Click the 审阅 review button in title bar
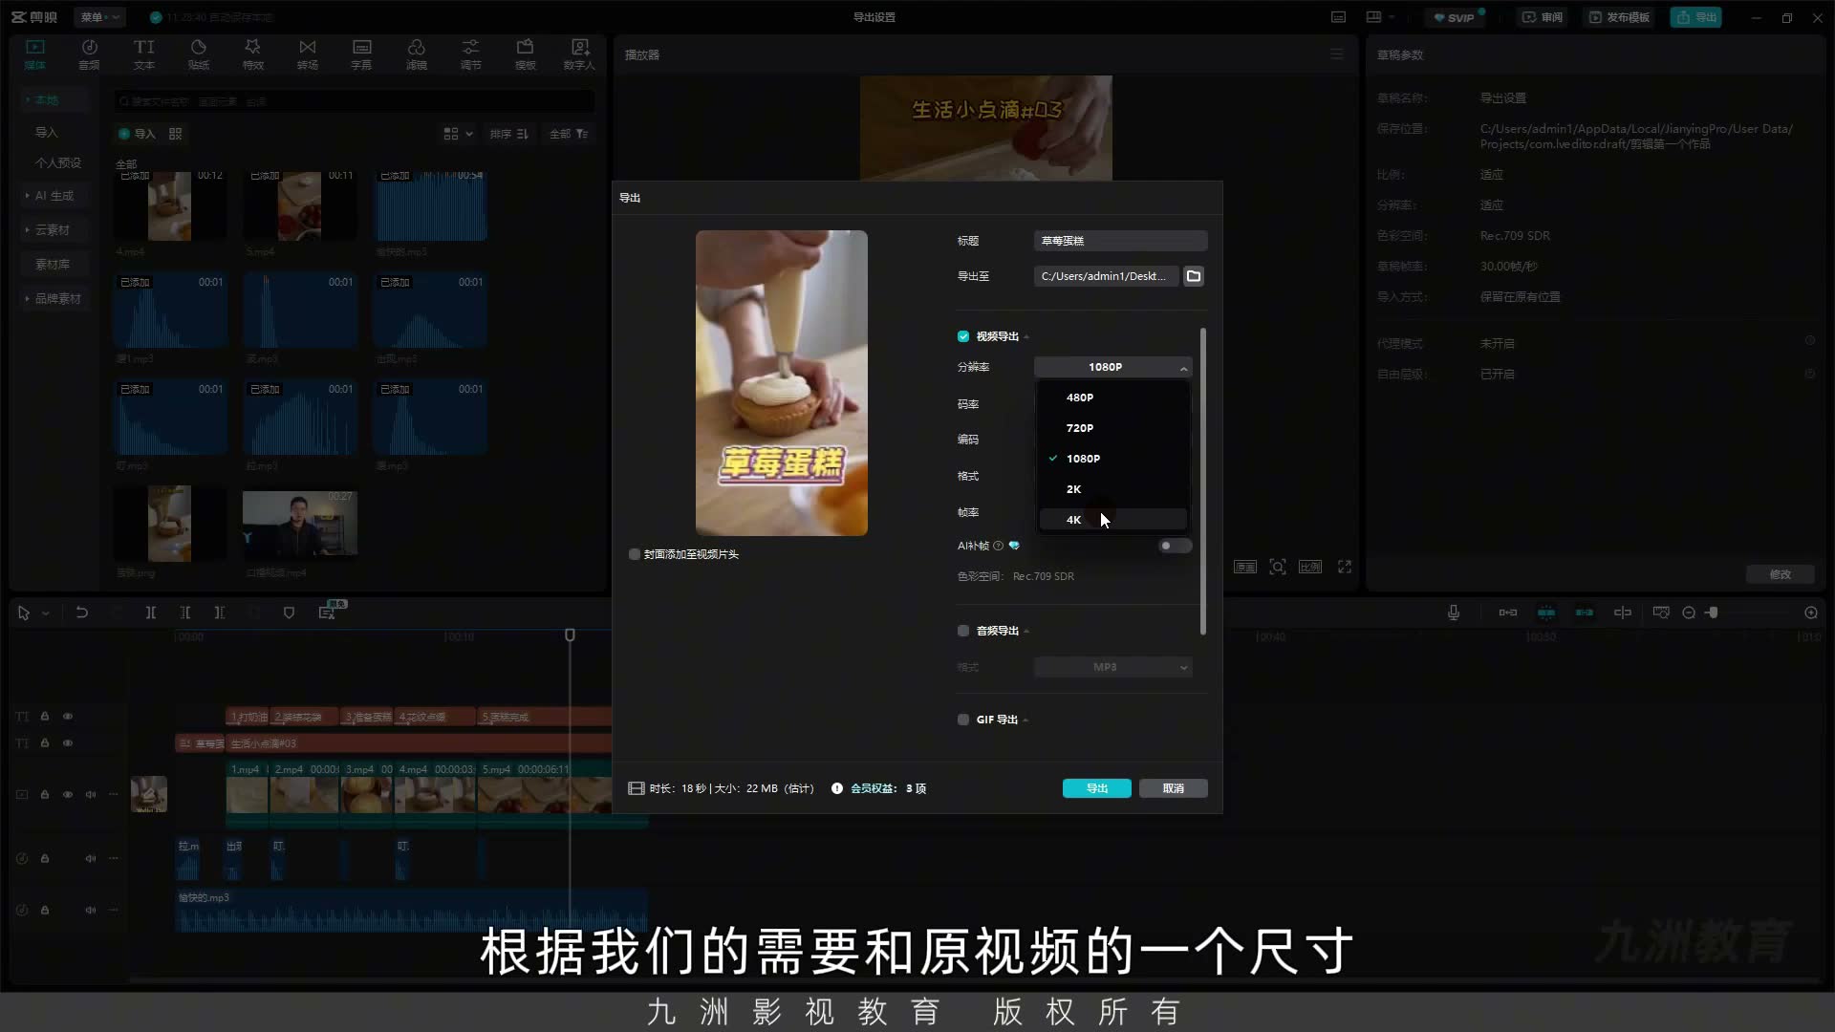This screenshot has width=1835, height=1032. tap(1543, 17)
